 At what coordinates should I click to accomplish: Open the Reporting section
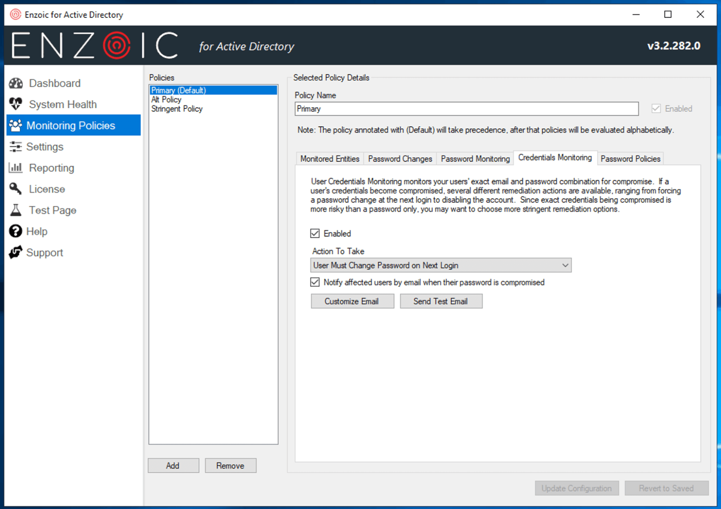[x=52, y=168]
